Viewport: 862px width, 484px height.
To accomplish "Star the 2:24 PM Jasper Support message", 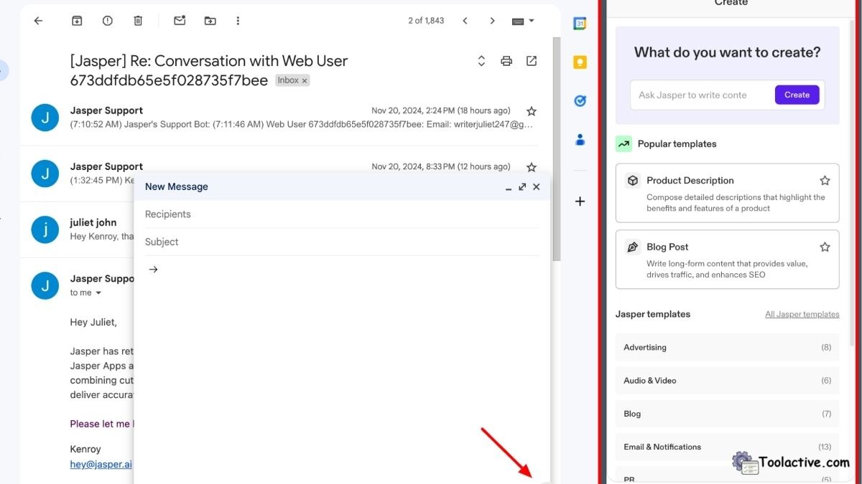I will (x=532, y=111).
